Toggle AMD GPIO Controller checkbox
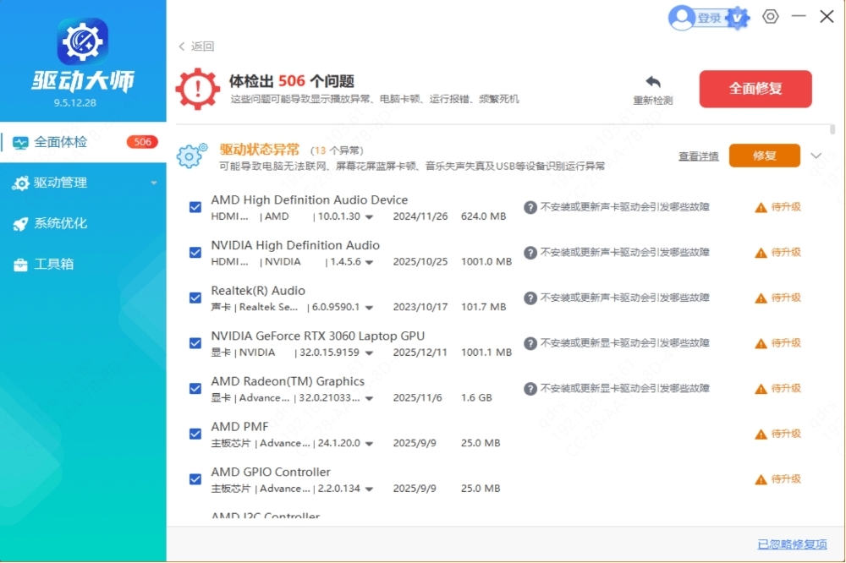Screen dimensions: 846x563 click(x=195, y=479)
